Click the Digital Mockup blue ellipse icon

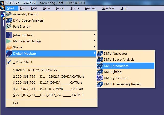point(9,54)
